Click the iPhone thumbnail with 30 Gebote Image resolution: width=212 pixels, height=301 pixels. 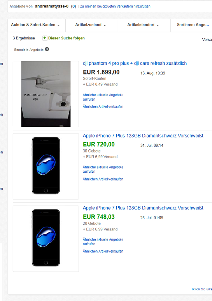(46, 165)
